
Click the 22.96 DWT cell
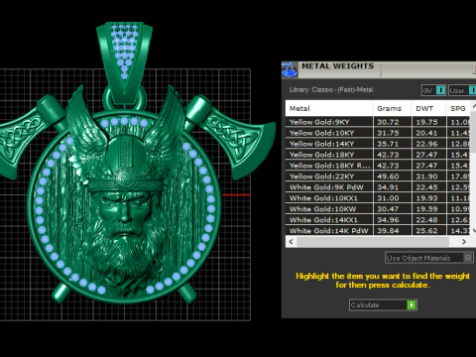(x=429, y=144)
